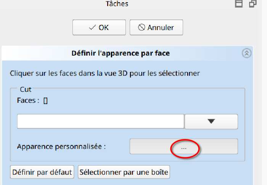Click the "Définir l'apparence par face" header
This screenshot has height=185, width=267.
121,53
